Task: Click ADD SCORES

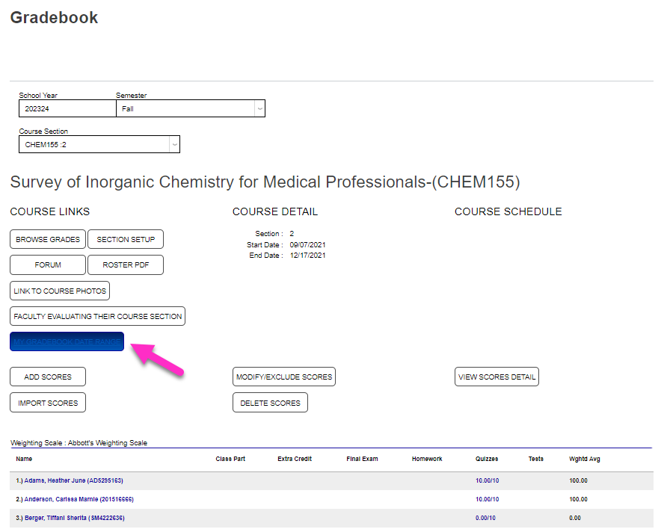Action: click(47, 377)
